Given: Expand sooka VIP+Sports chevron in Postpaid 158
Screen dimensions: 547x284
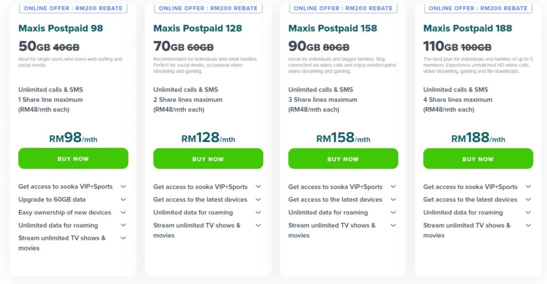Looking at the screenshot, I should [393, 187].
